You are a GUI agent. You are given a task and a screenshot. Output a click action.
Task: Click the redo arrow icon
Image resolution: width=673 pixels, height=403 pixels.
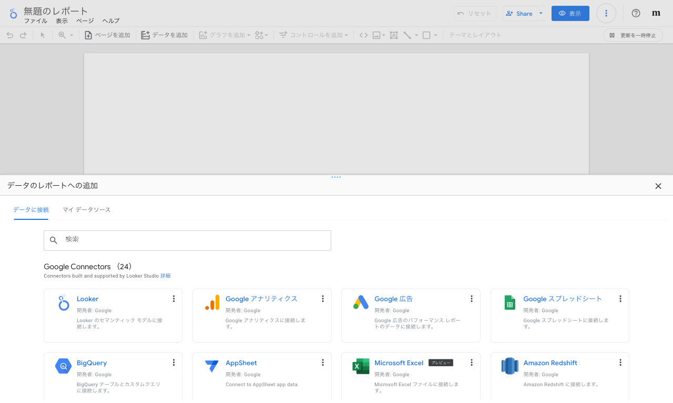pos(23,35)
